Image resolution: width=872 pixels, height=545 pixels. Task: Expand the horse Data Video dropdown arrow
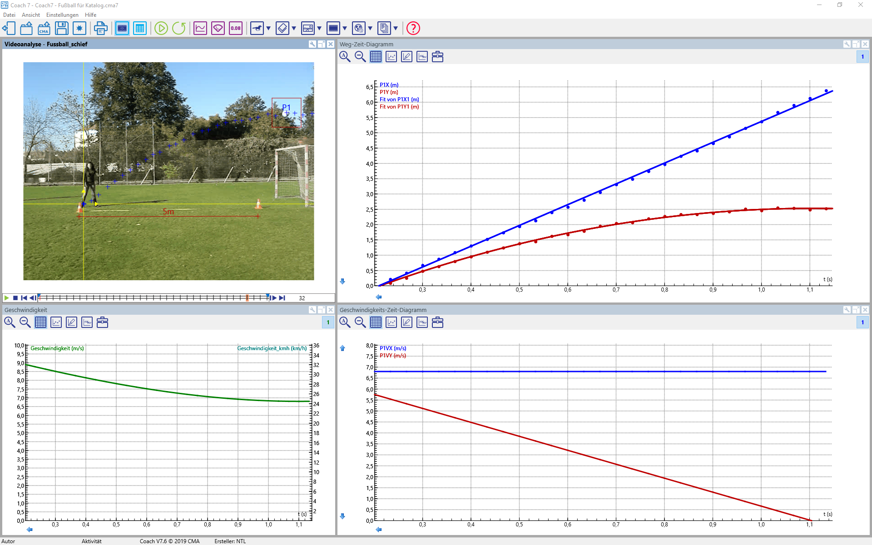click(x=268, y=28)
